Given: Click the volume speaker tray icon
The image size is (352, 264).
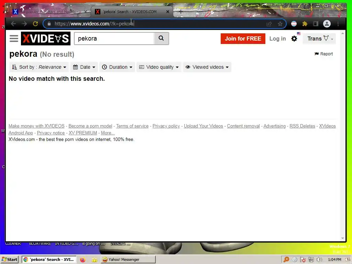Looking at the screenshot, I should [319, 260].
